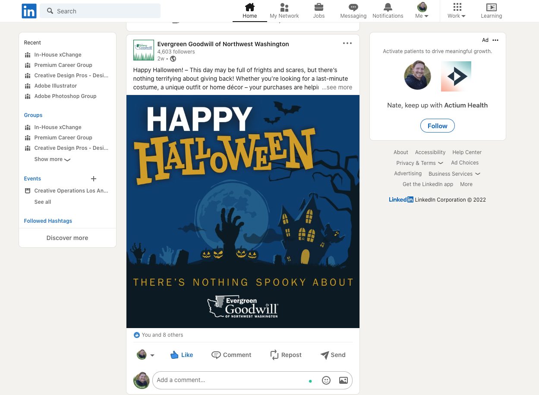The width and height of the screenshot is (539, 395).
Task: Open the Happy Halloween post image
Action: point(243,212)
